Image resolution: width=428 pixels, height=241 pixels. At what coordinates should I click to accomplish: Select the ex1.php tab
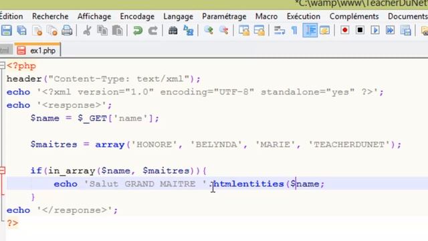tap(37, 50)
